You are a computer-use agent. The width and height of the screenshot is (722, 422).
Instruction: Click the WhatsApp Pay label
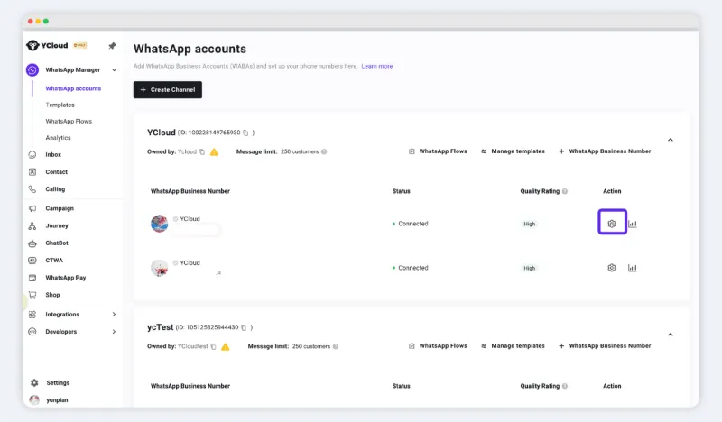[x=65, y=278]
